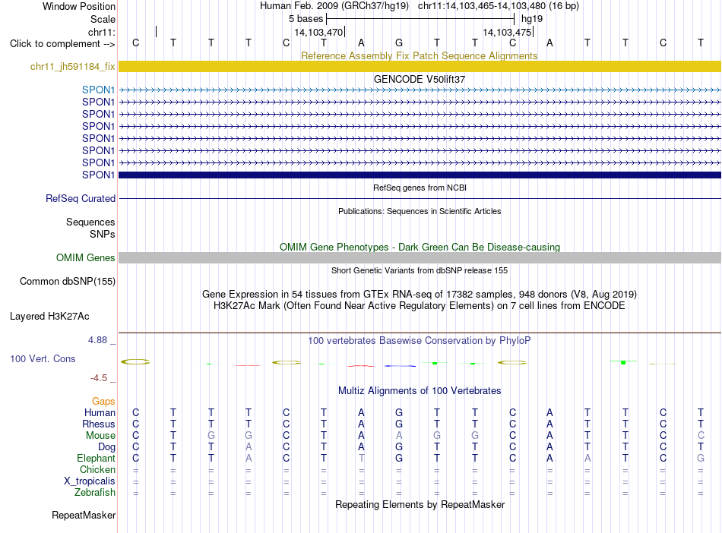
Task: Open the Sequences track label
Action: pos(90,222)
